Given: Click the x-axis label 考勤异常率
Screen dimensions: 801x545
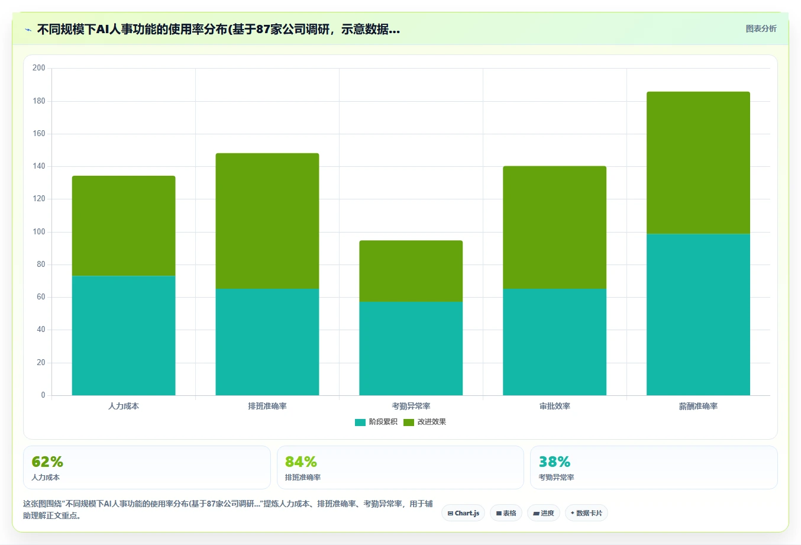Looking at the screenshot, I should 411,406.
